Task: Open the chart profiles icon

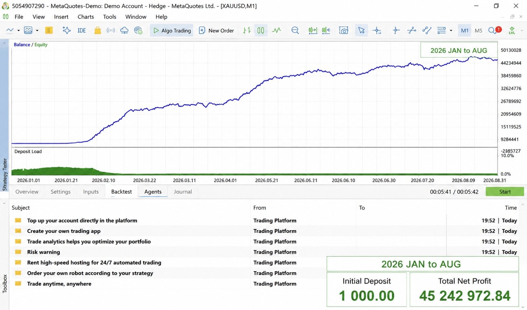Action: (x=28, y=31)
